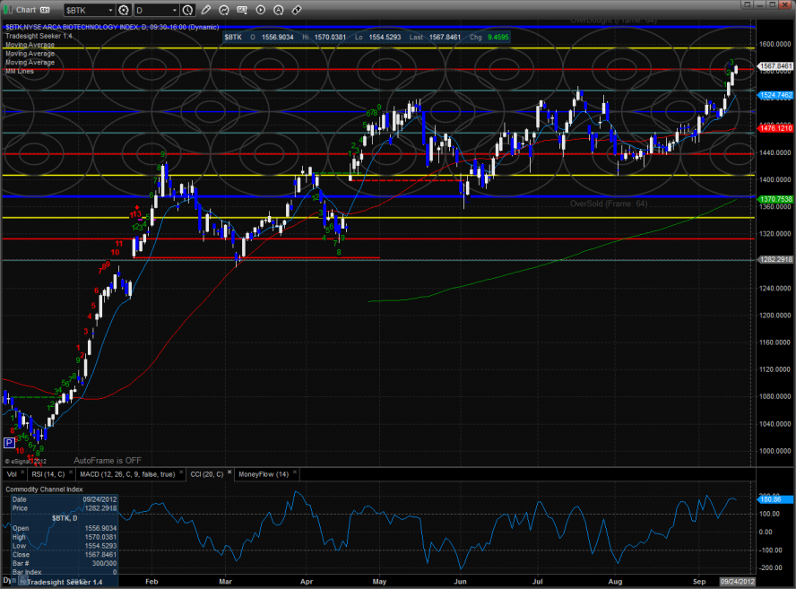
Task: Switch to the Vol study tab
Action: [x=12, y=472]
